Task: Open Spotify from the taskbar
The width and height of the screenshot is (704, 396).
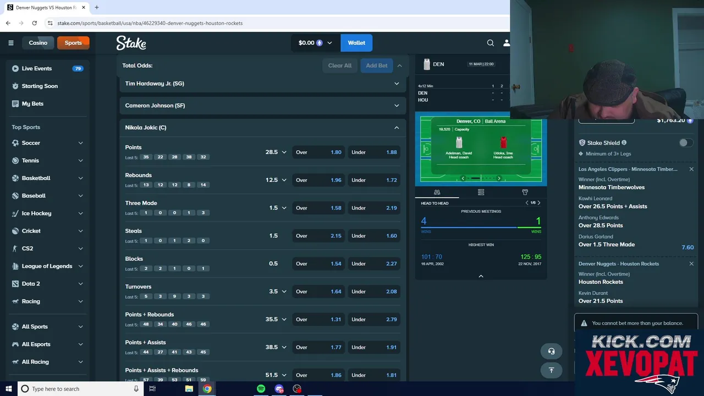Action: (x=261, y=389)
